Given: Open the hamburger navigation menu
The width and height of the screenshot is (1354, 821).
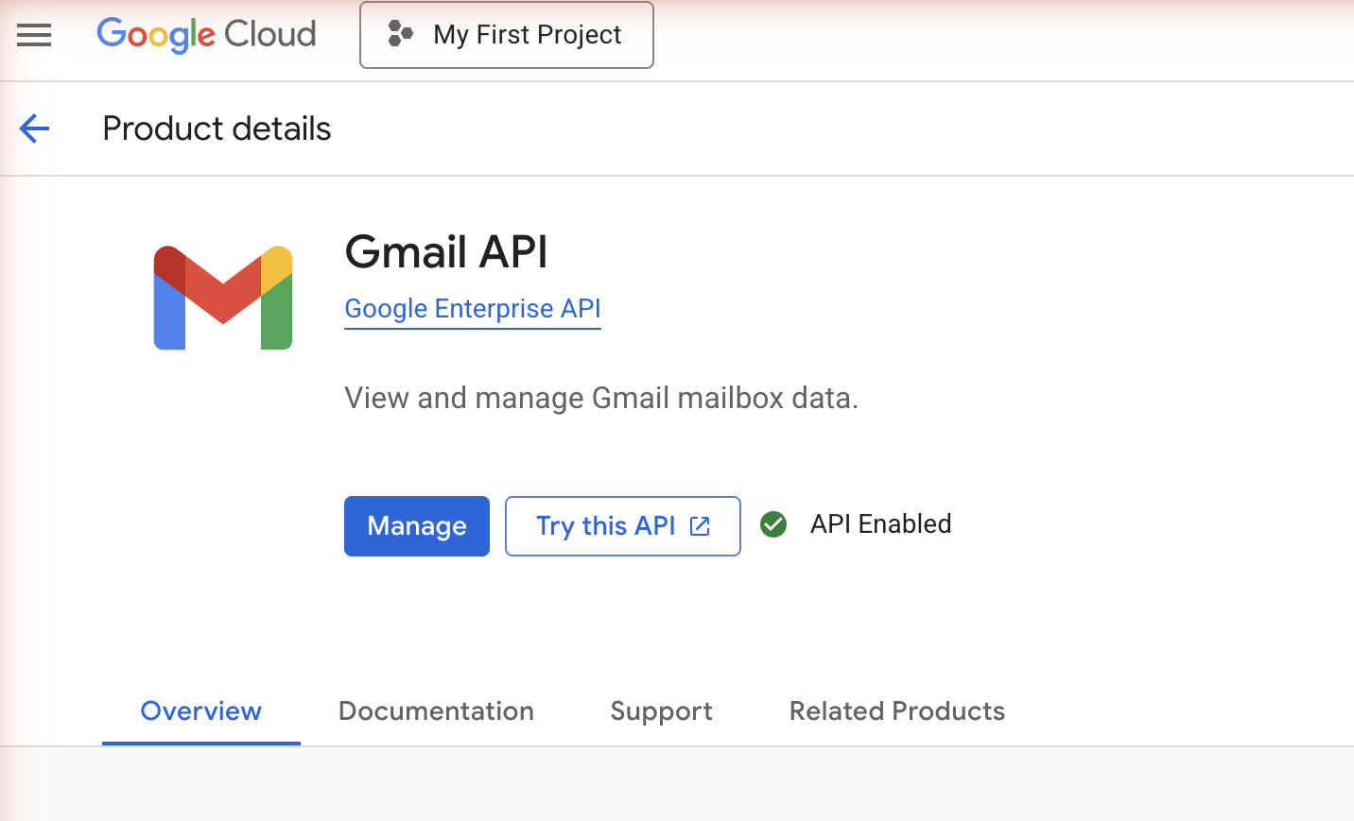Looking at the screenshot, I should (x=34, y=36).
